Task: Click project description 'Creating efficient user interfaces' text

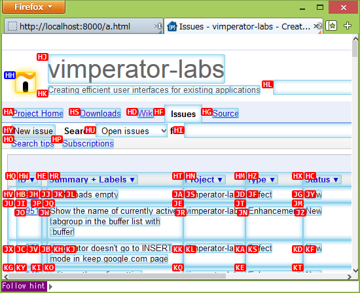Action: click(154, 90)
